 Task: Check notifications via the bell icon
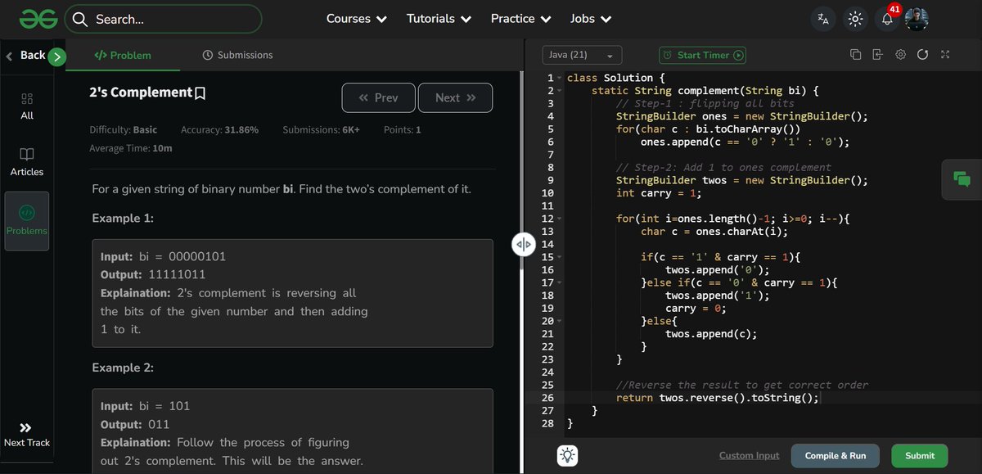(x=888, y=18)
